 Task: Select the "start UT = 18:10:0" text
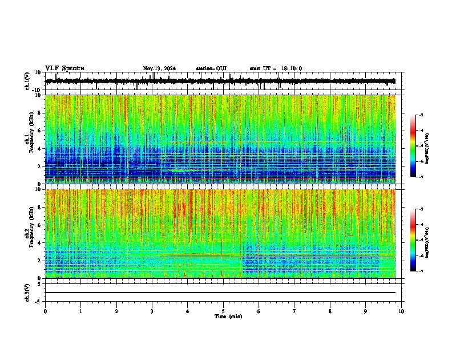click(x=276, y=68)
